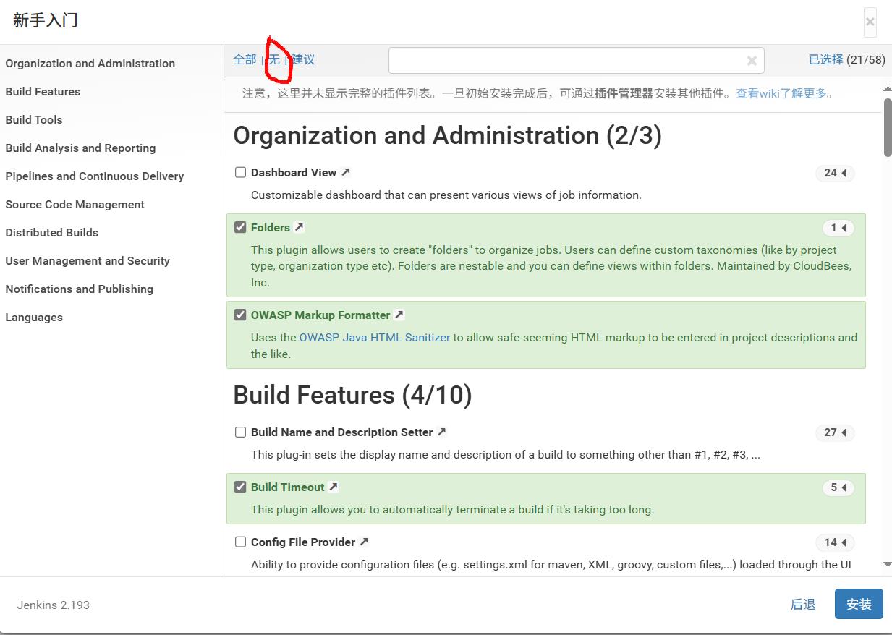
Task: Open Build Timeout external link icon
Action: (x=334, y=487)
